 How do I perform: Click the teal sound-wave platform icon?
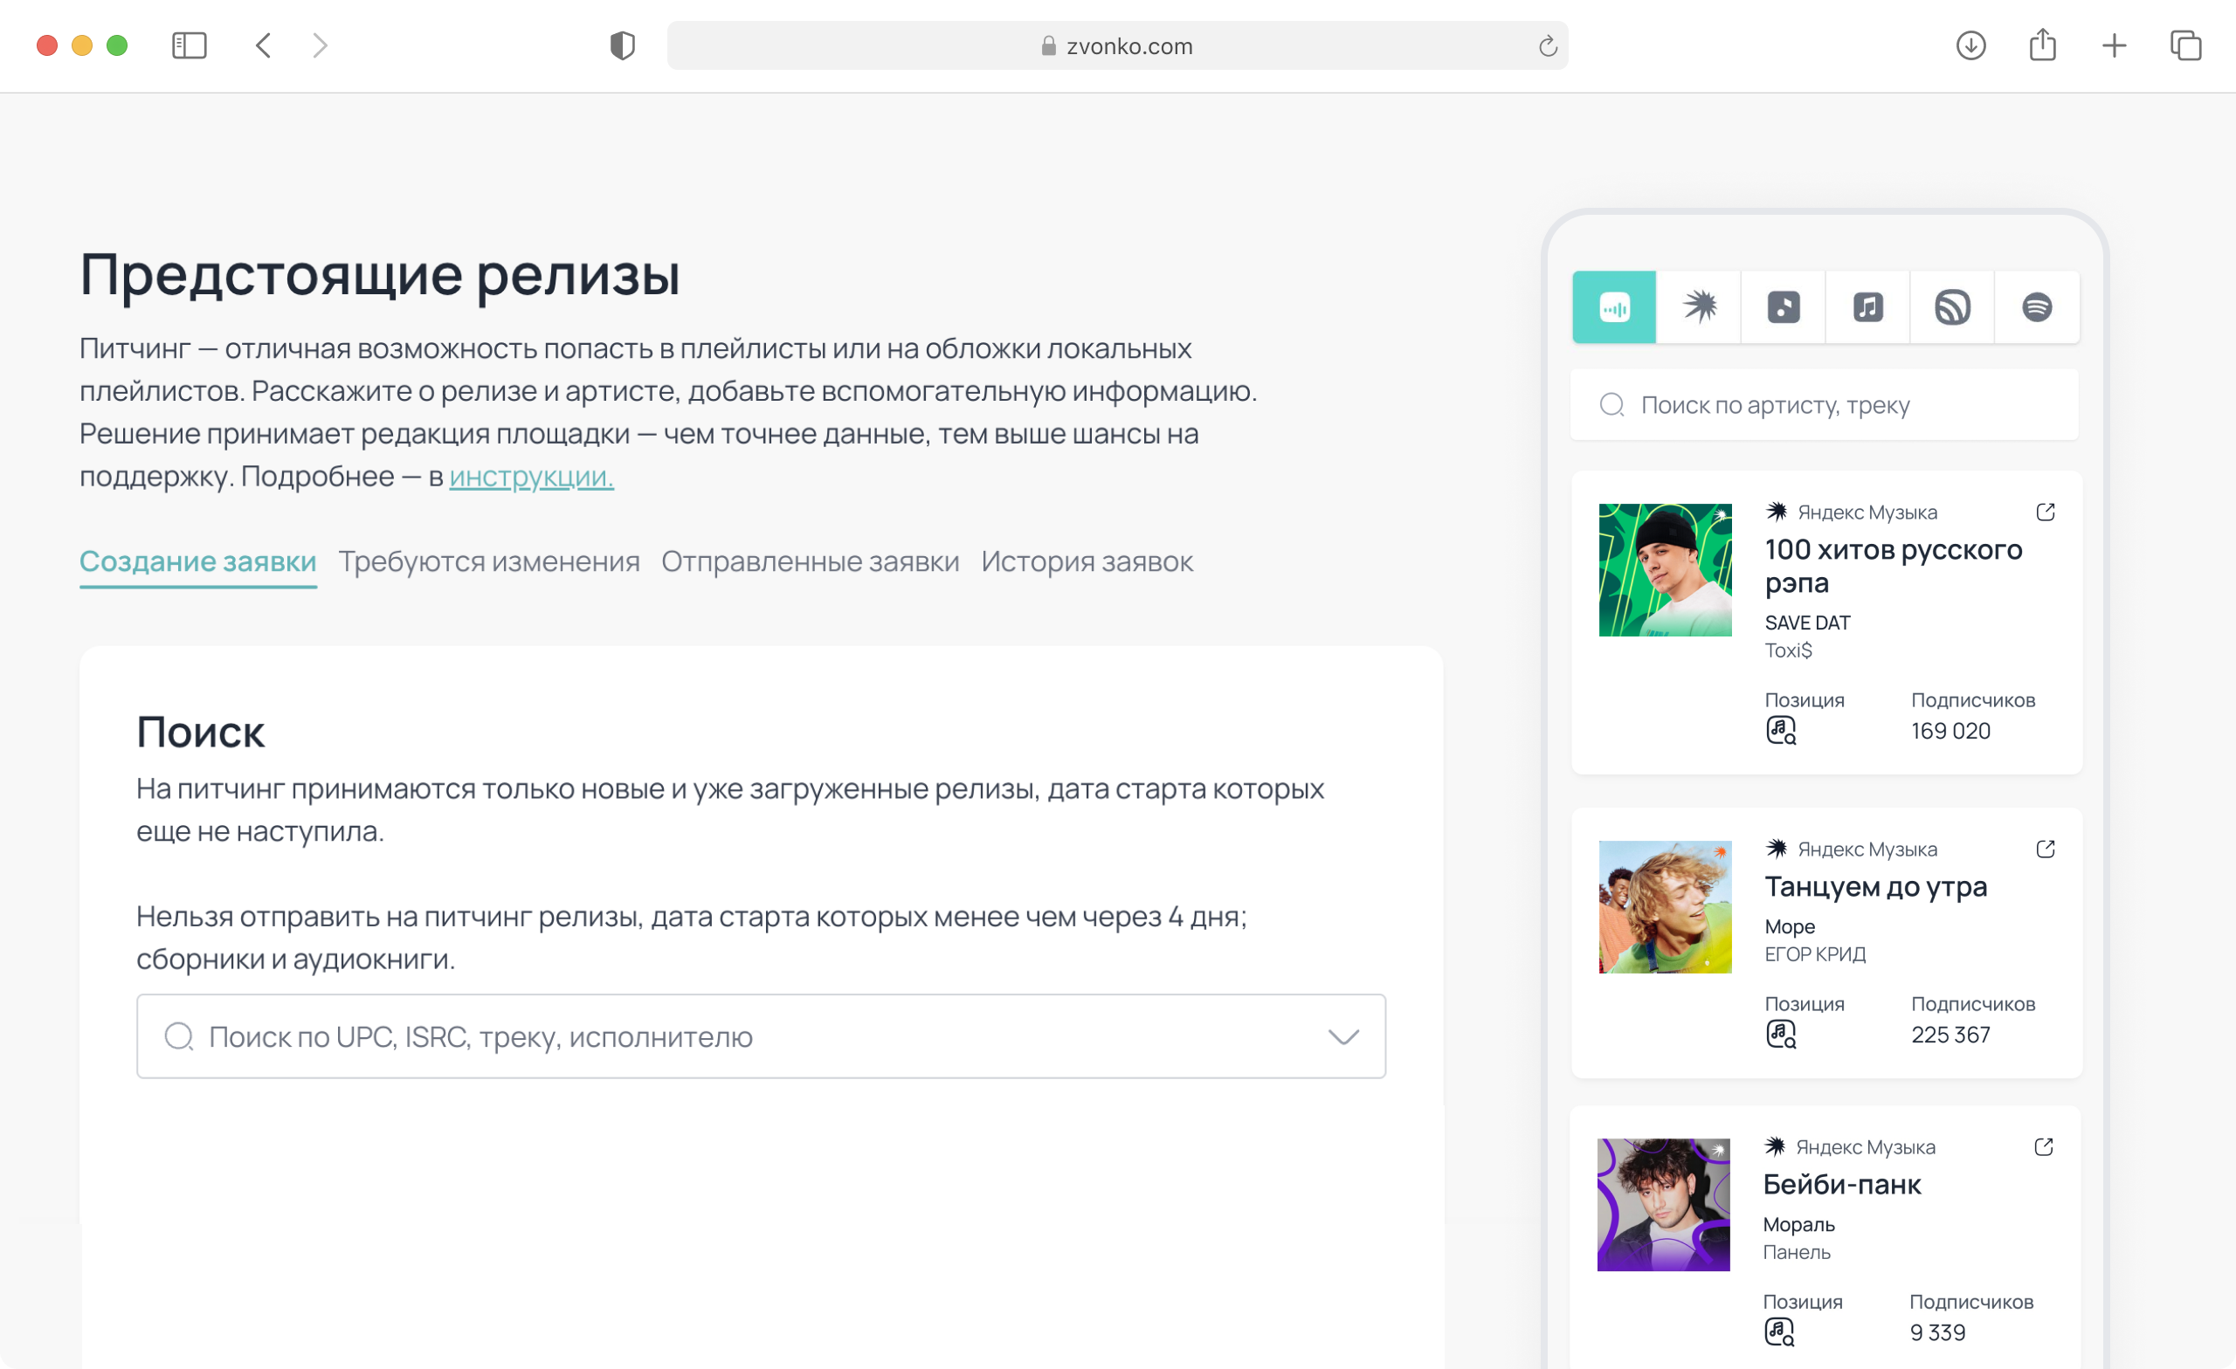tap(1614, 306)
